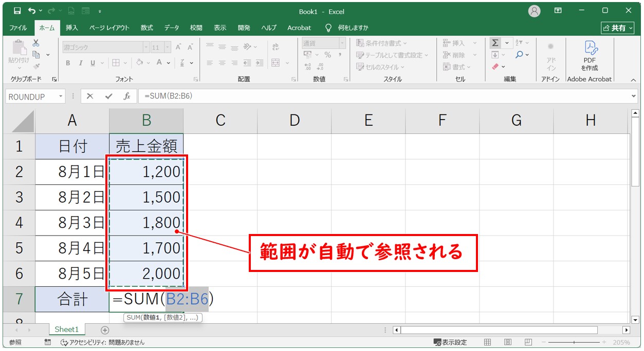Switch to Page Break Preview icon in status bar
644x351 pixels.
tap(528, 342)
